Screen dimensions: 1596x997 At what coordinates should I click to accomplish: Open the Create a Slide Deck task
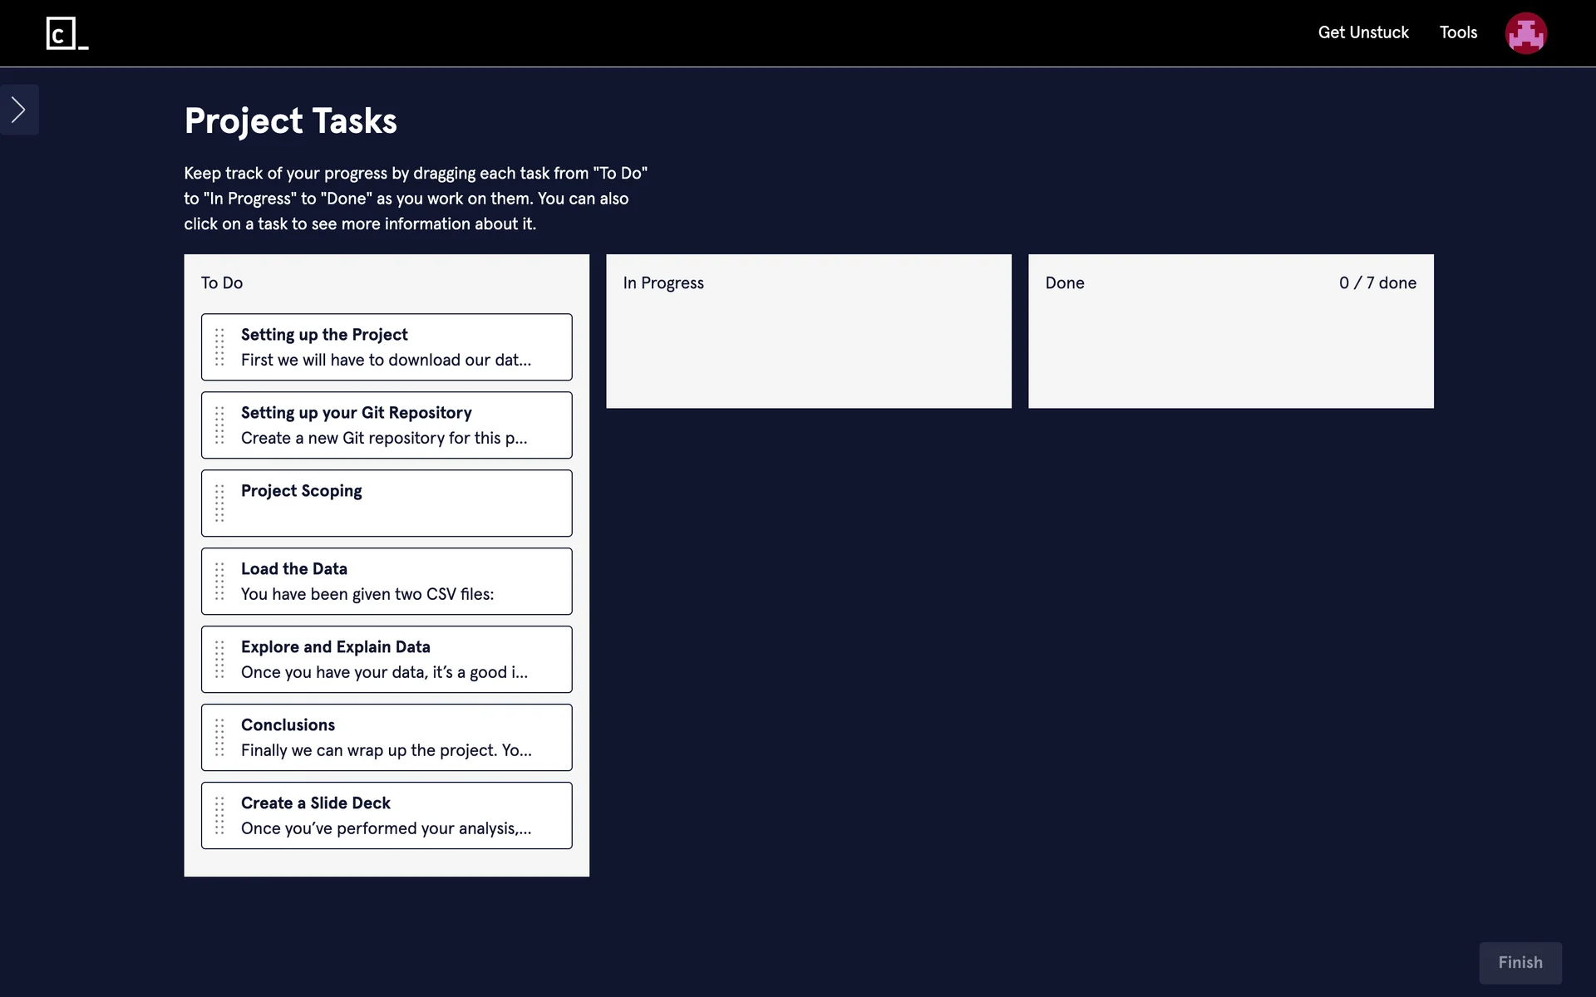point(399,816)
